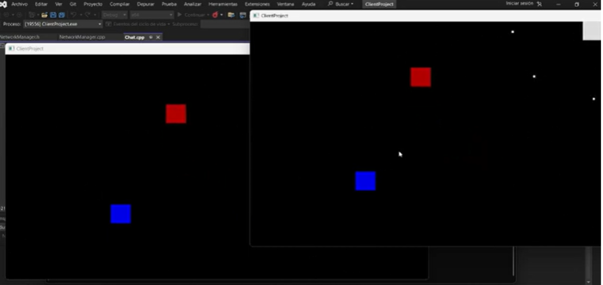Pin the Chat.cpp tab
Image resolution: width=603 pixels, height=285 pixels.
[151, 37]
